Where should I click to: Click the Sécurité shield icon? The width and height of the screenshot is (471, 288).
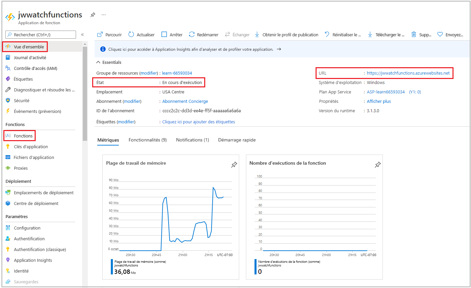[8, 100]
